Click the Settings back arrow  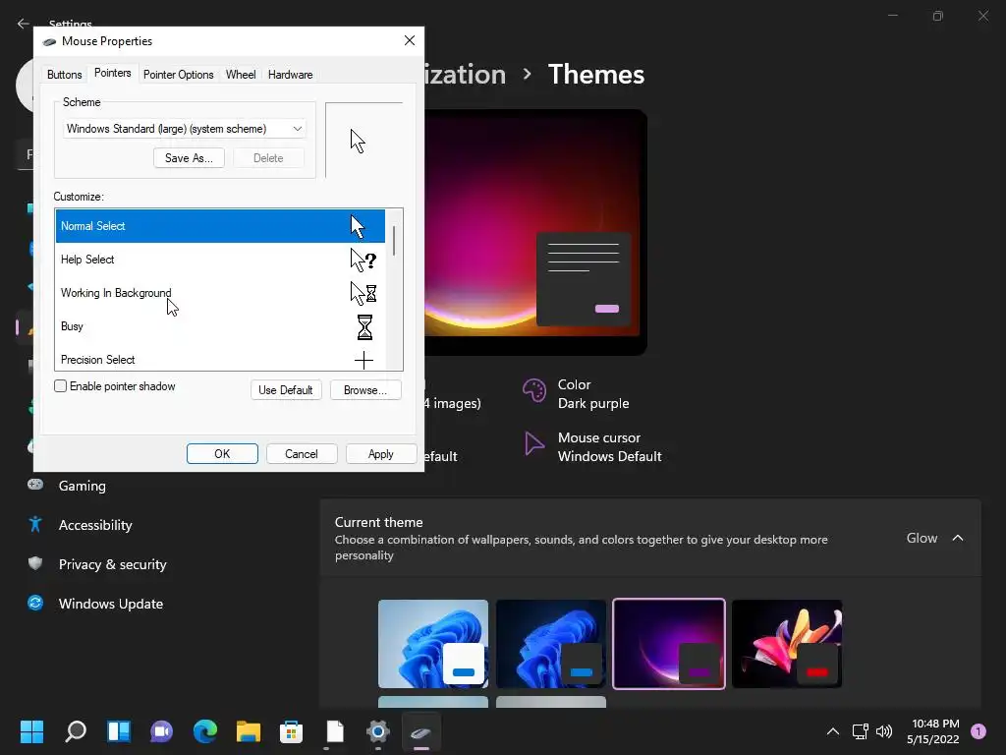(x=24, y=24)
